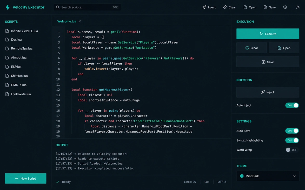The width and height of the screenshot is (305, 190).
Task: Open settings with the gear icon
Action: 285,7
